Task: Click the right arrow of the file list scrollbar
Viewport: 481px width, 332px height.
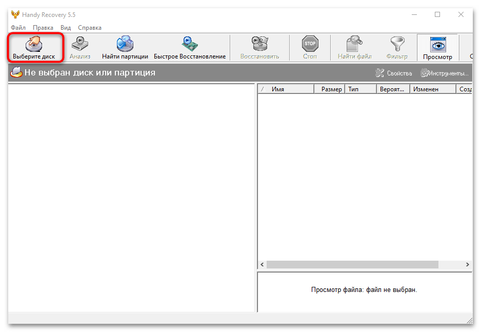Action: pyautogui.click(x=468, y=264)
